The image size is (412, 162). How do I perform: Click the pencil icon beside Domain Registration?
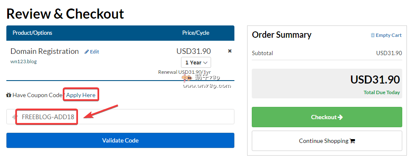87,52
